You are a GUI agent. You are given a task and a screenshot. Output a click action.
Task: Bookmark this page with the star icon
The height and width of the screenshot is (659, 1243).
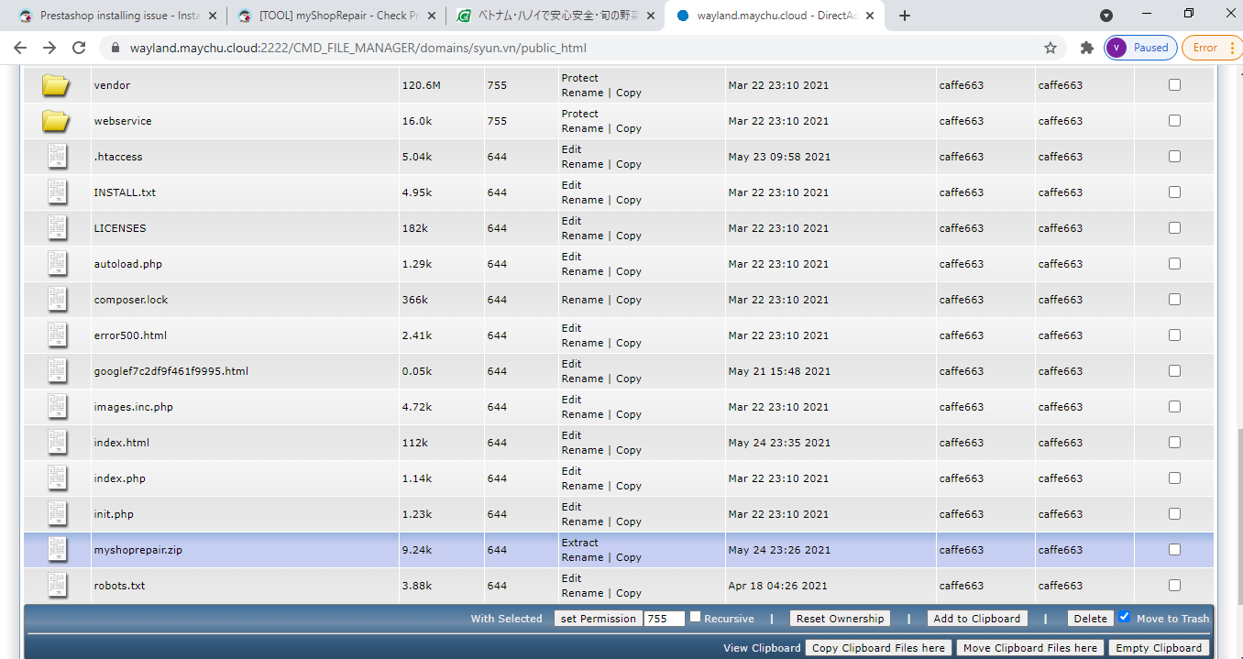pos(1050,48)
